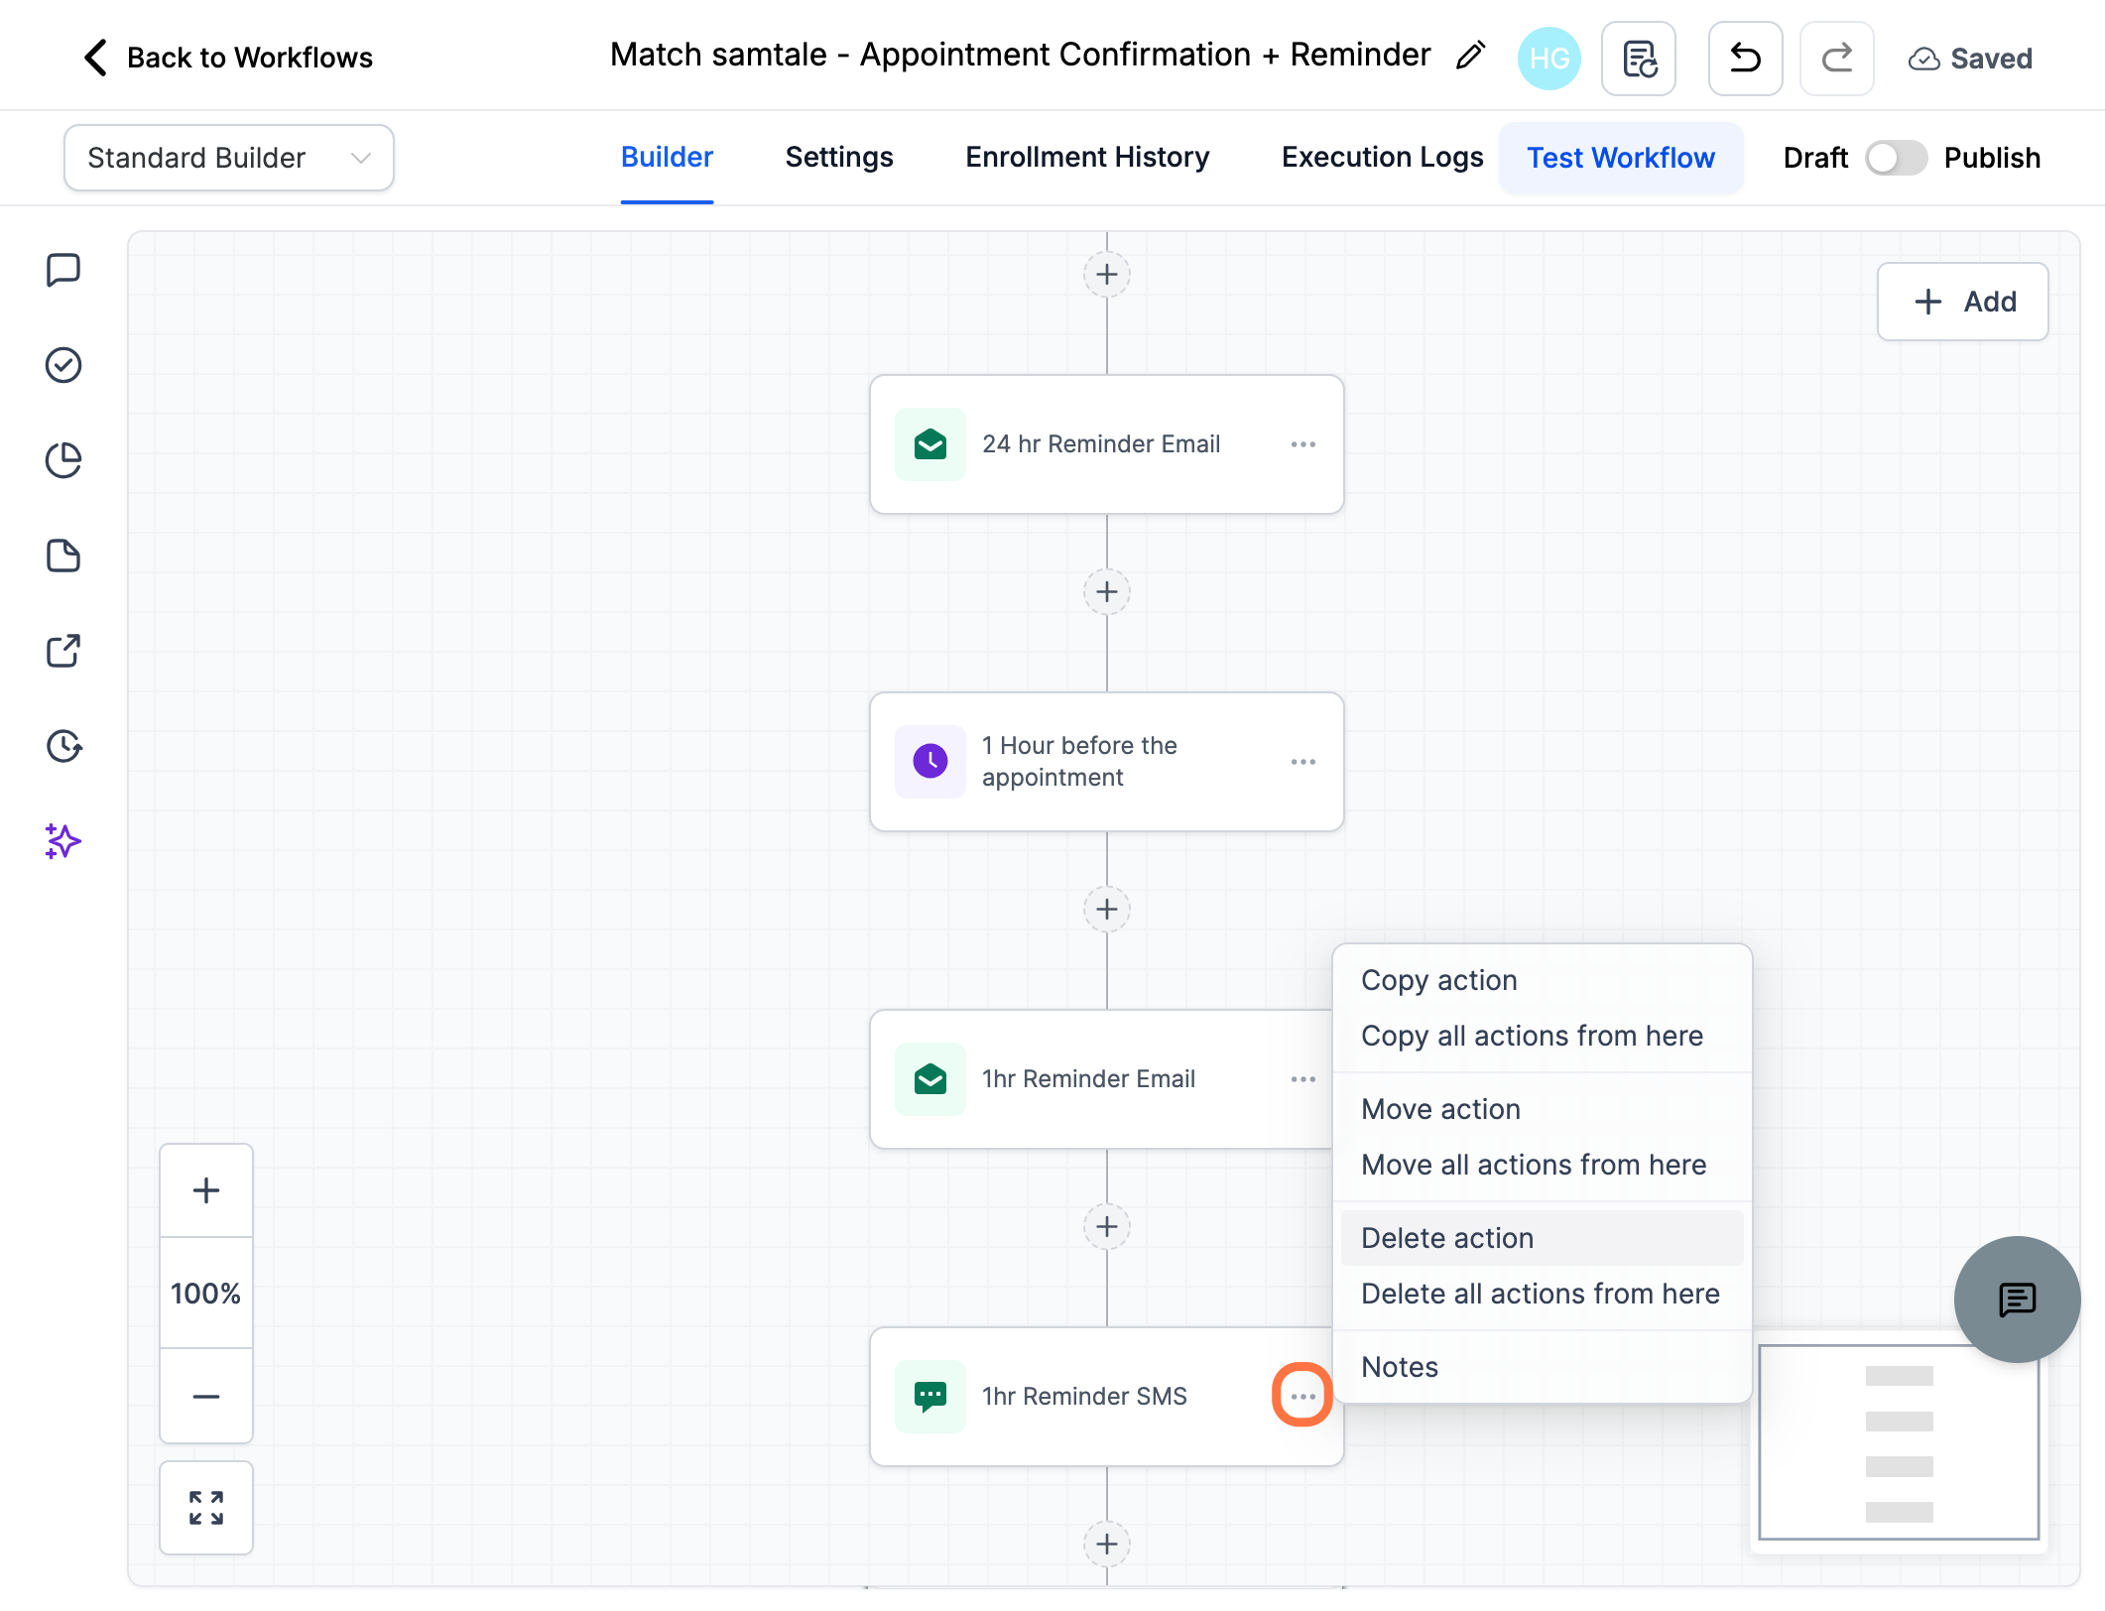The width and height of the screenshot is (2105, 1611).
Task: Open the Standard Builder dropdown
Action: pos(229,158)
